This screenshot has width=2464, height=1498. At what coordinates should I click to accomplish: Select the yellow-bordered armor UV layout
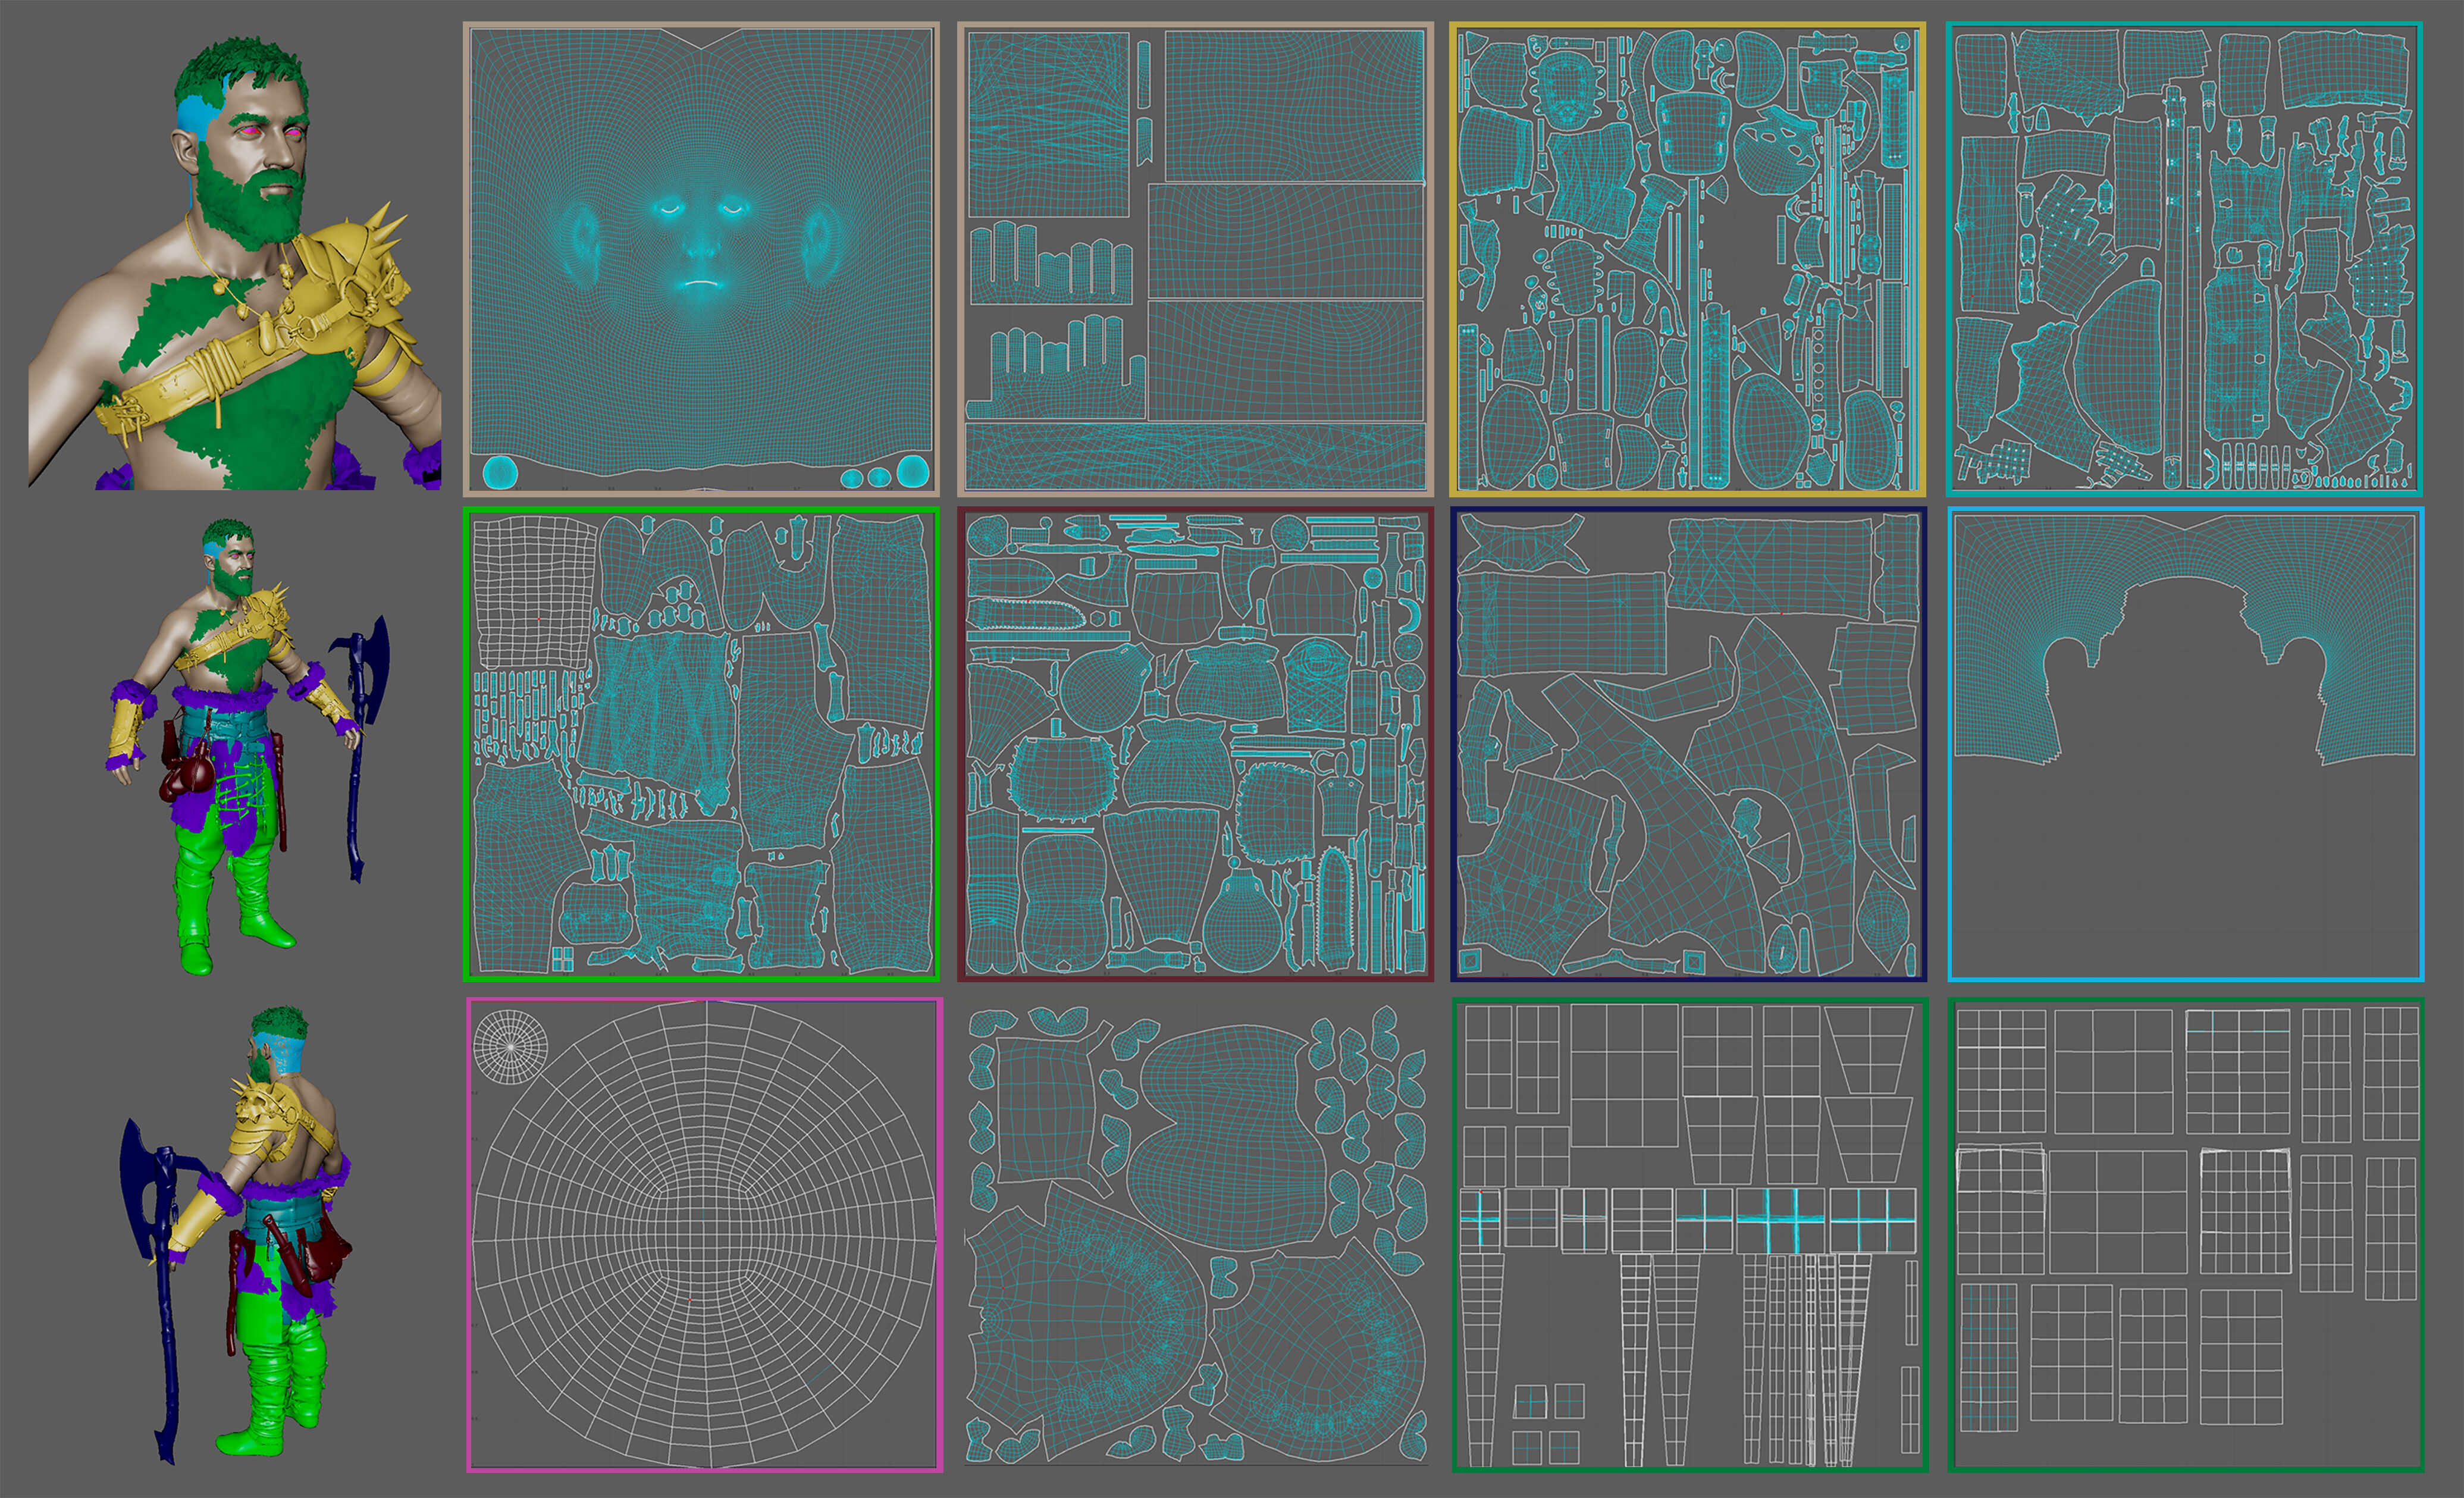click(x=1688, y=259)
